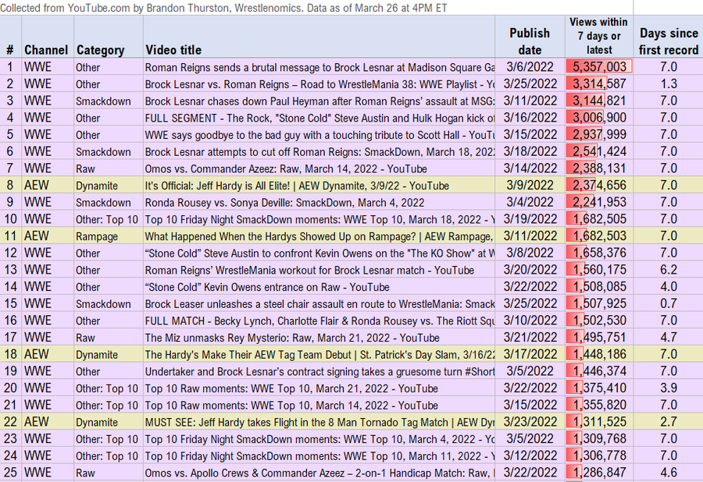Select the publish date 3/8/2022
This screenshot has width=703, height=482.
(530, 253)
